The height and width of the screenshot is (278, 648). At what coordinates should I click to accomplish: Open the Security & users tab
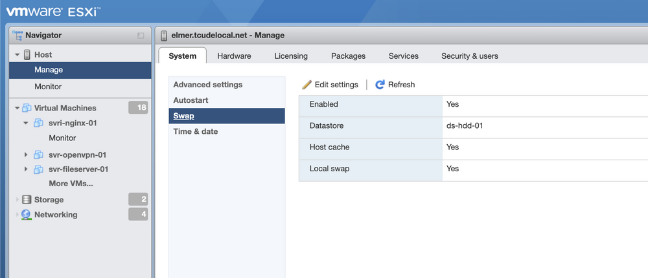pos(470,56)
